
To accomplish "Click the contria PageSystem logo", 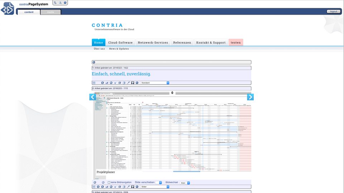I will coord(8,8).
